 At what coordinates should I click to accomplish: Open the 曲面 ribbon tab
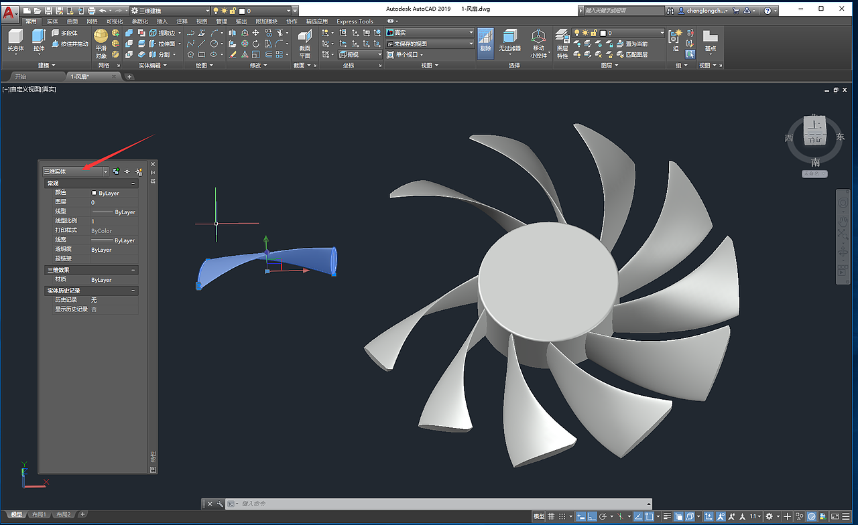(72, 21)
